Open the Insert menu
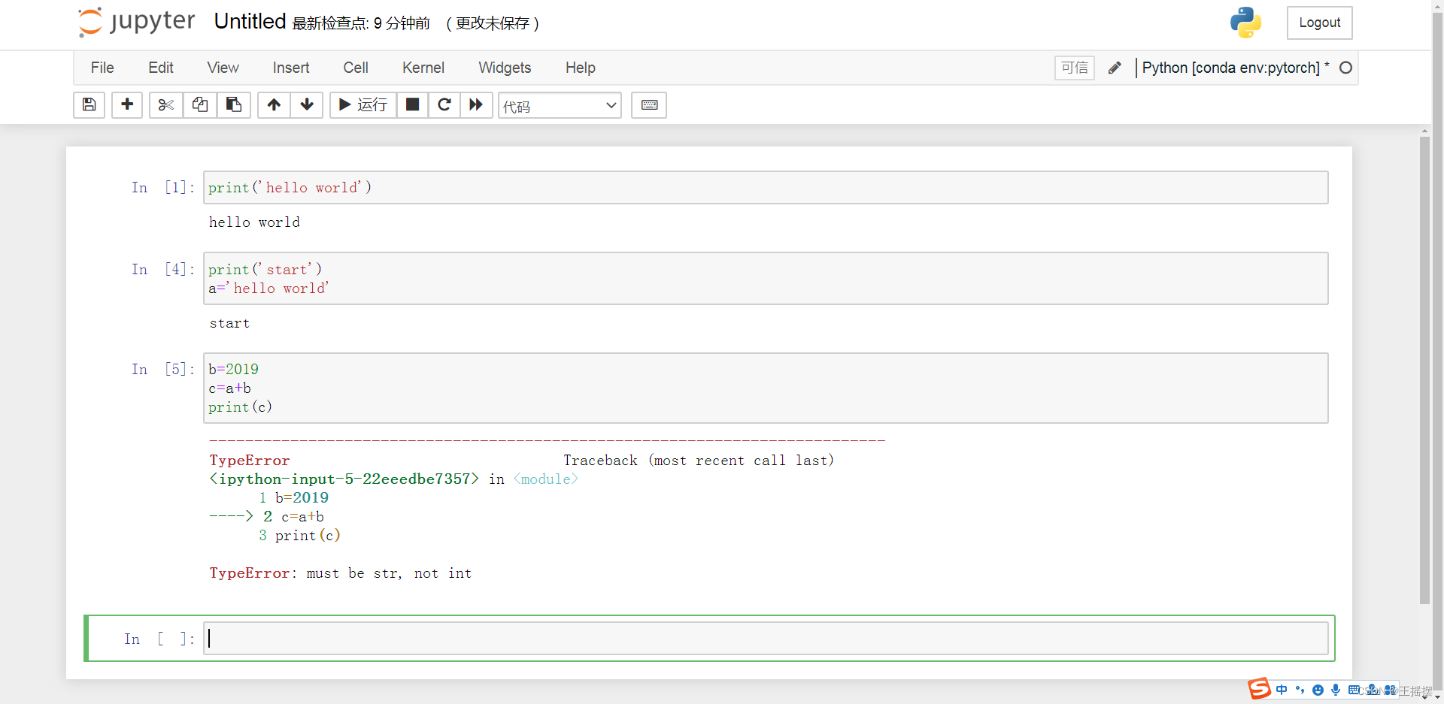 tap(291, 68)
